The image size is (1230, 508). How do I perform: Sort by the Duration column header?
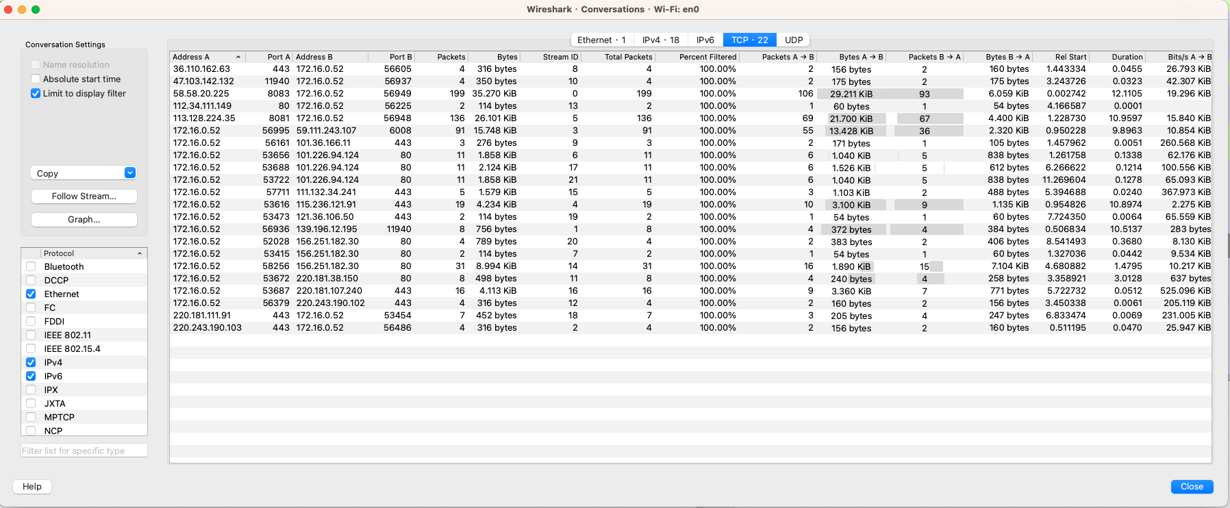1118,57
